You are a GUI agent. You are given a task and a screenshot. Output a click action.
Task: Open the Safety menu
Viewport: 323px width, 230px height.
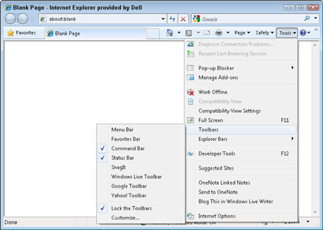point(265,33)
